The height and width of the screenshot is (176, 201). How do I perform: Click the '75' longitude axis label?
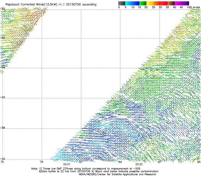coord(2,162)
